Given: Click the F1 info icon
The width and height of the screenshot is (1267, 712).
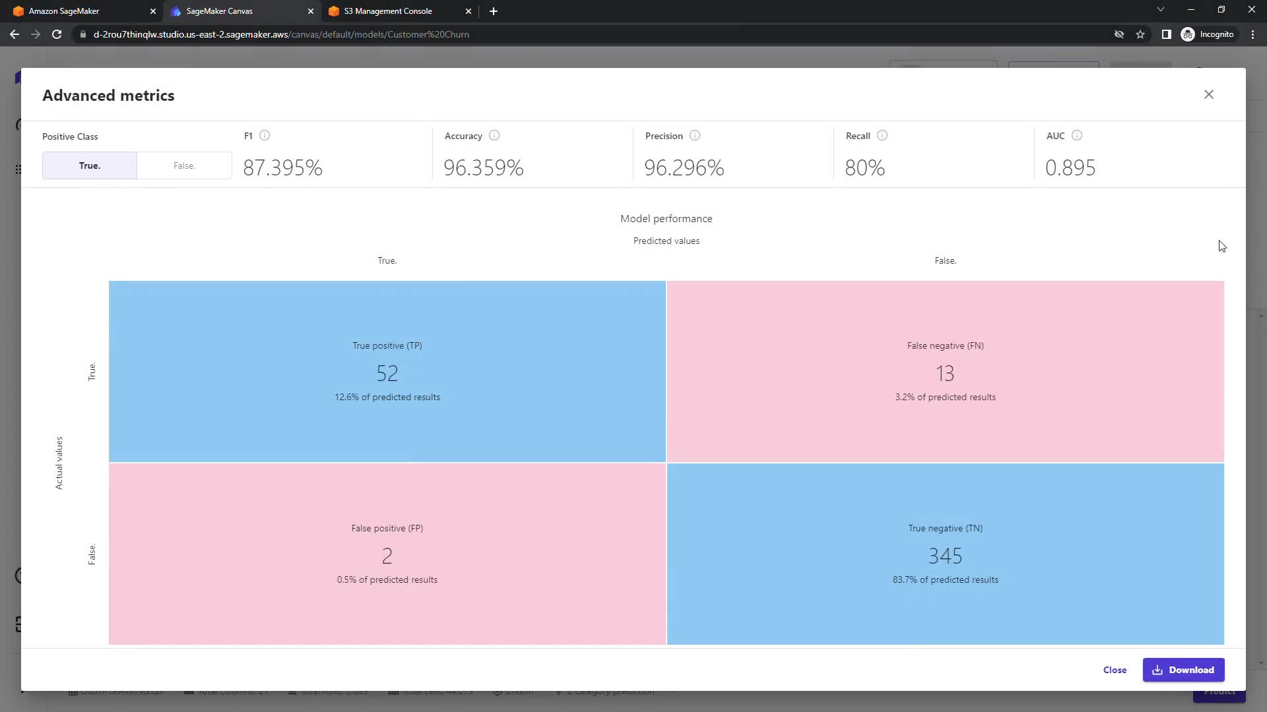Looking at the screenshot, I should point(265,135).
